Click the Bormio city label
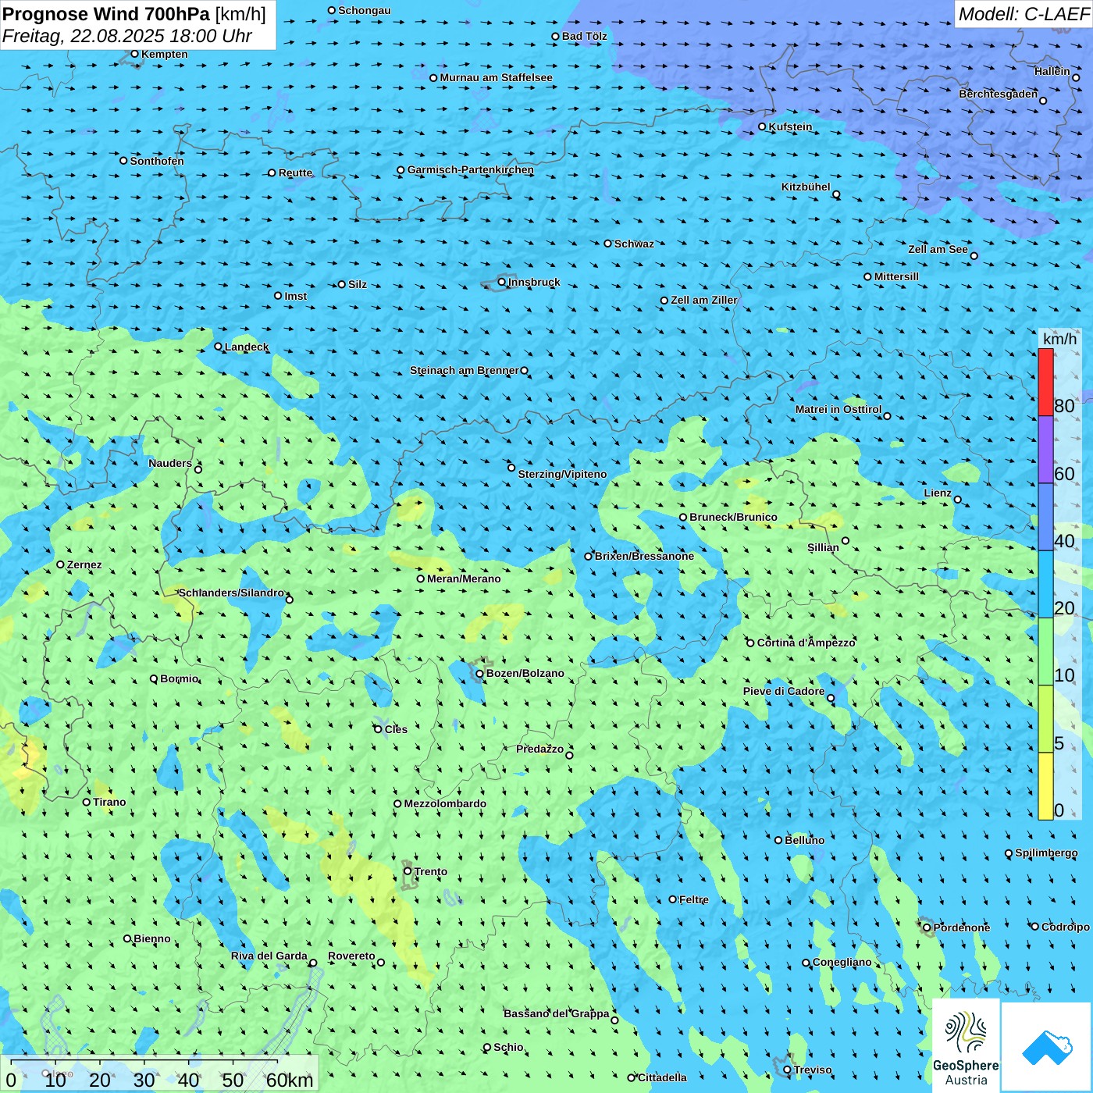The image size is (1093, 1093). click(x=180, y=678)
